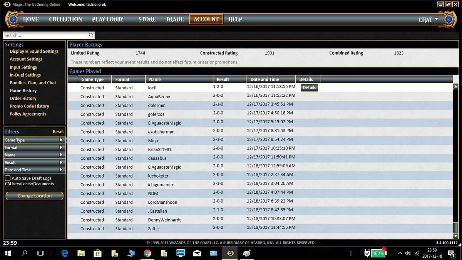Open Task View on the taskbar
This screenshot has width=462, height=260.
tap(40, 253)
